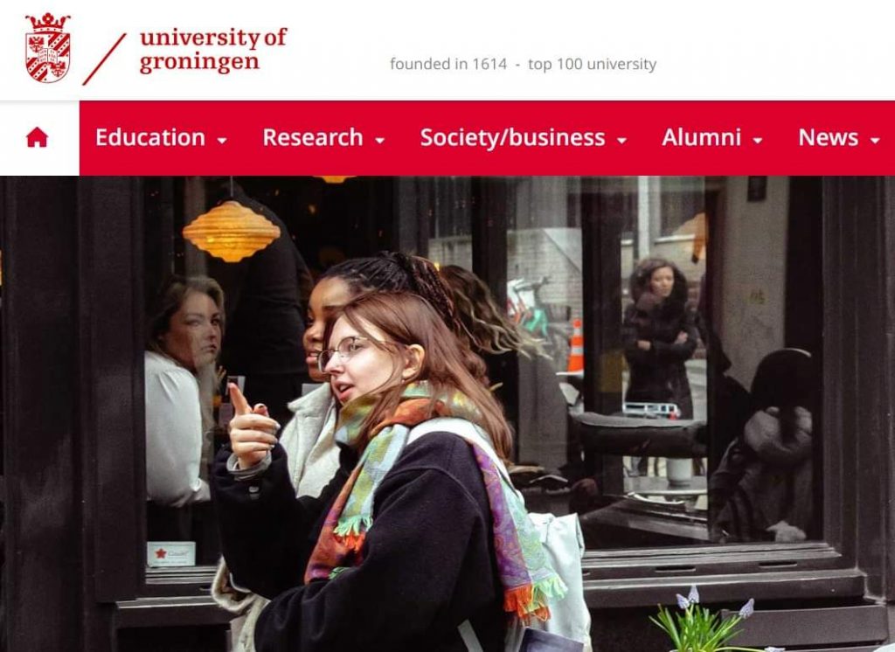Expand the Research dropdown arrow

tap(380, 141)
